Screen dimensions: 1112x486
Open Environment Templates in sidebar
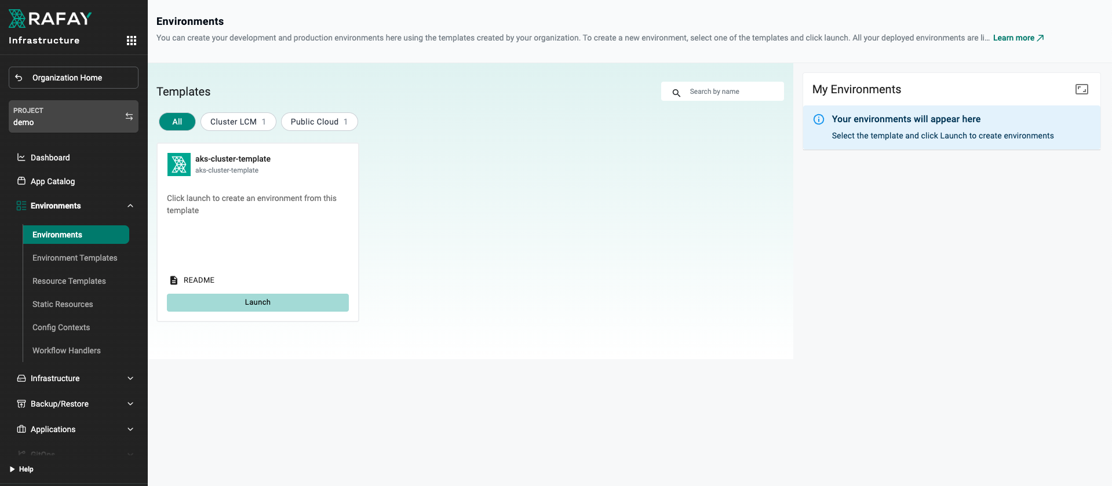coord(75,258)
